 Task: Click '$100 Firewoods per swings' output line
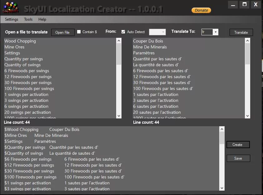pos(64,177)
